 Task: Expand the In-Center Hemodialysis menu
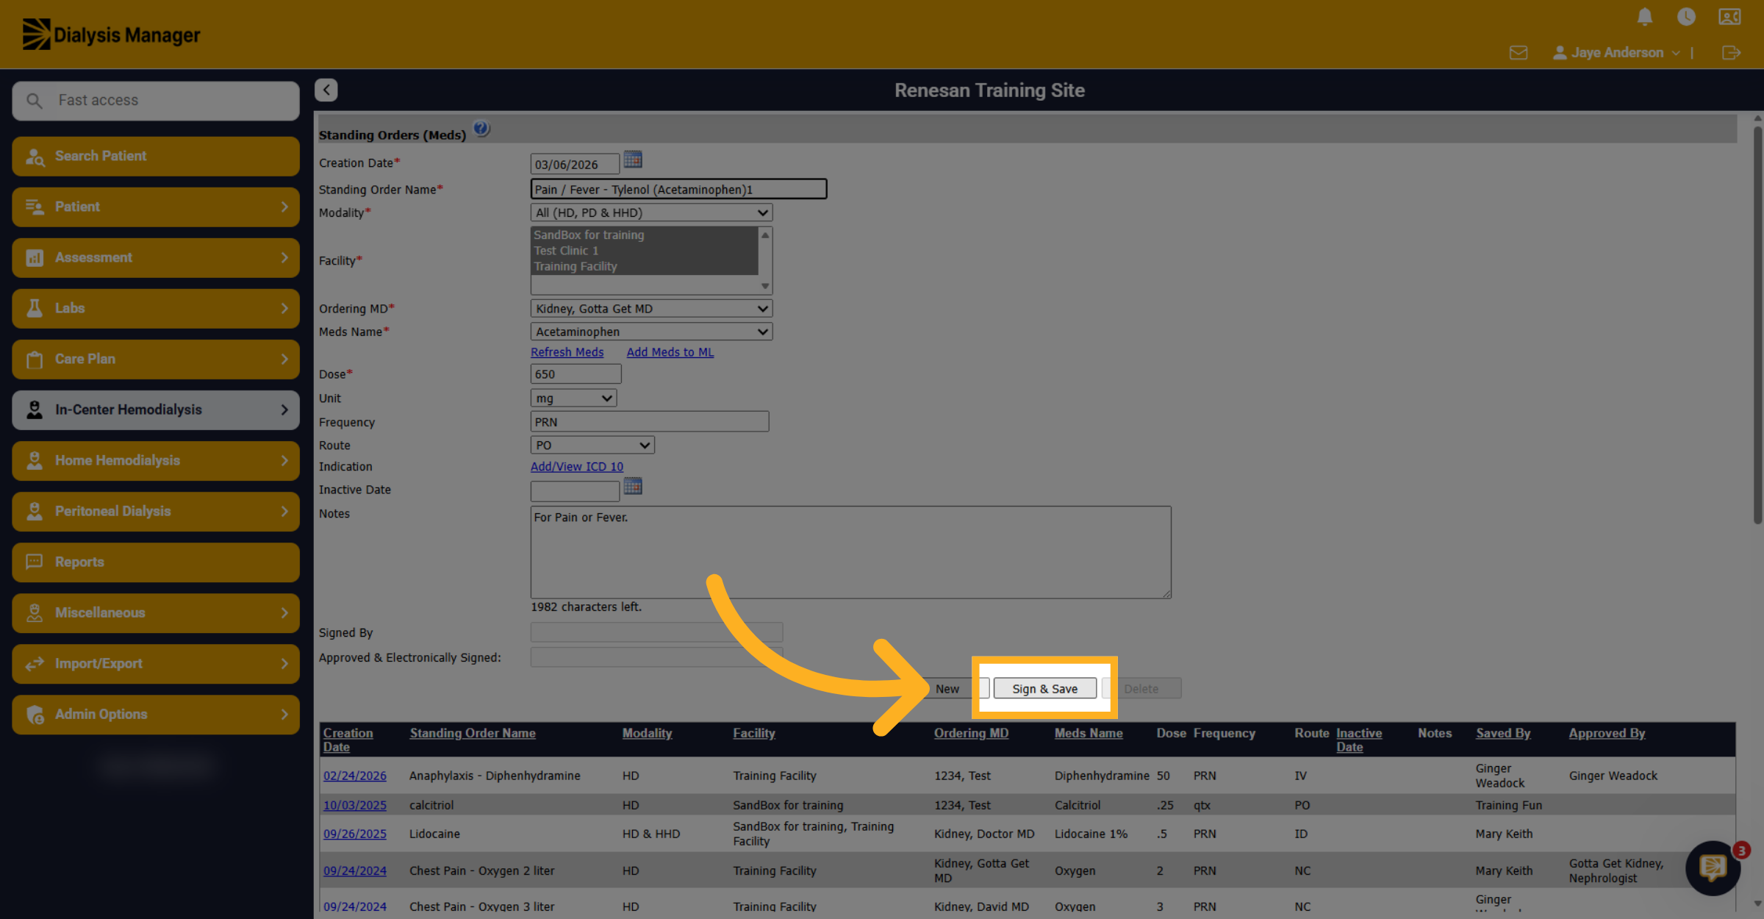pos(156,410)
